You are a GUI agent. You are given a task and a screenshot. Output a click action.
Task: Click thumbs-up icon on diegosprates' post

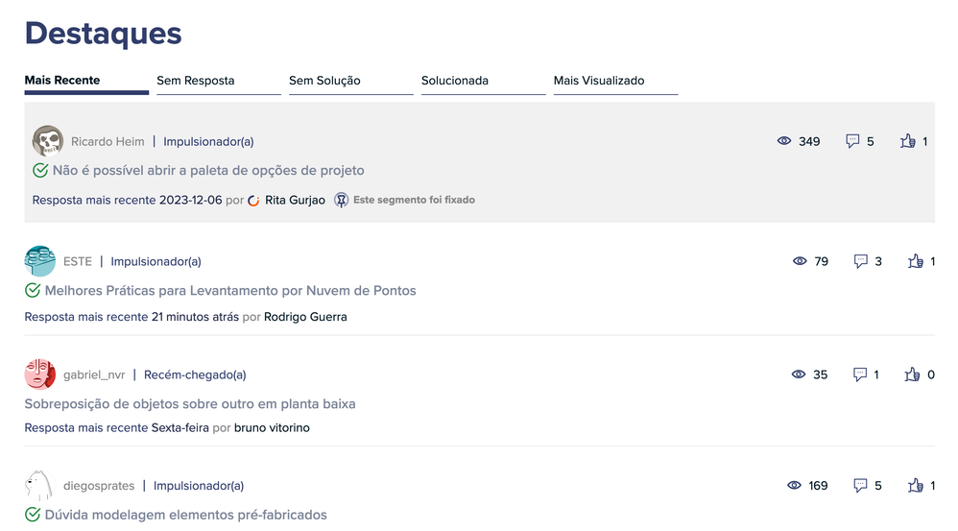pyautogui.click(x=915, y=485)
